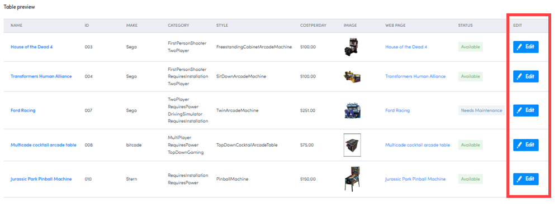
Task: Select the bitcade make cell
Action: click(x=134, y=145)
